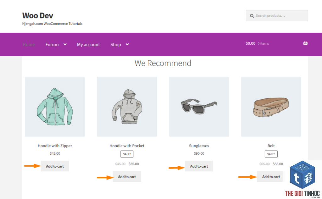Click the Belt product title
The height and width of the screenshot is (199, 322).
tap(271, 146)
